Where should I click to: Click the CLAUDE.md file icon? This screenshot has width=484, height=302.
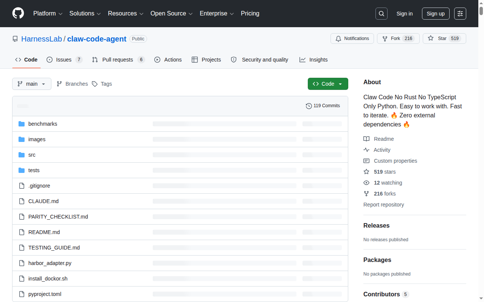tap(22, 201)
